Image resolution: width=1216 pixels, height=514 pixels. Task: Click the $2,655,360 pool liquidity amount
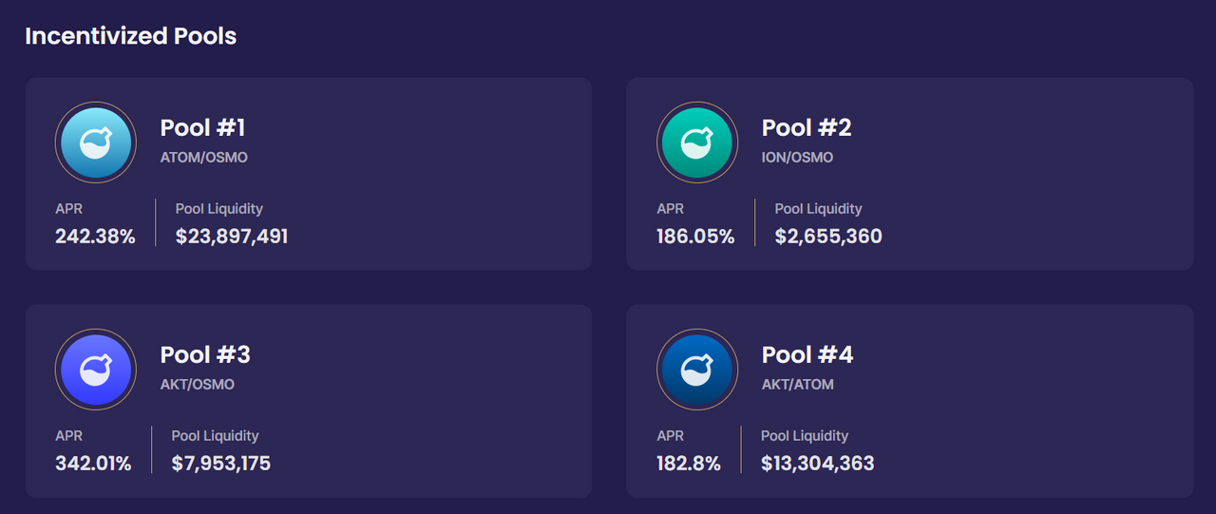(x=827, y=237)
